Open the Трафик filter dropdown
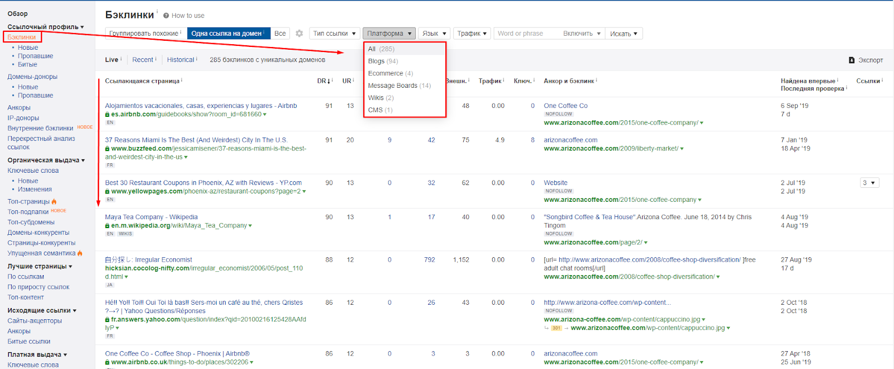Image resolution: width=894 pixels, height=369 pixels. (472, 34)
